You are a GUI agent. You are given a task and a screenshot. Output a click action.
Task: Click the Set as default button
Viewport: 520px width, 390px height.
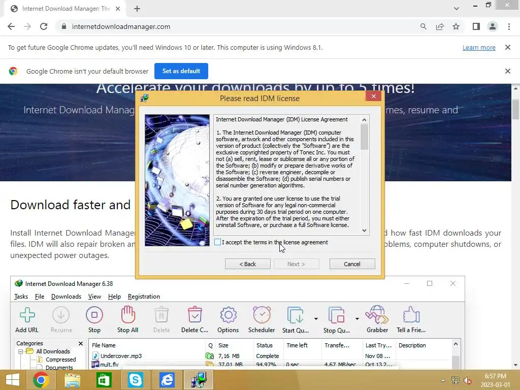181,71
